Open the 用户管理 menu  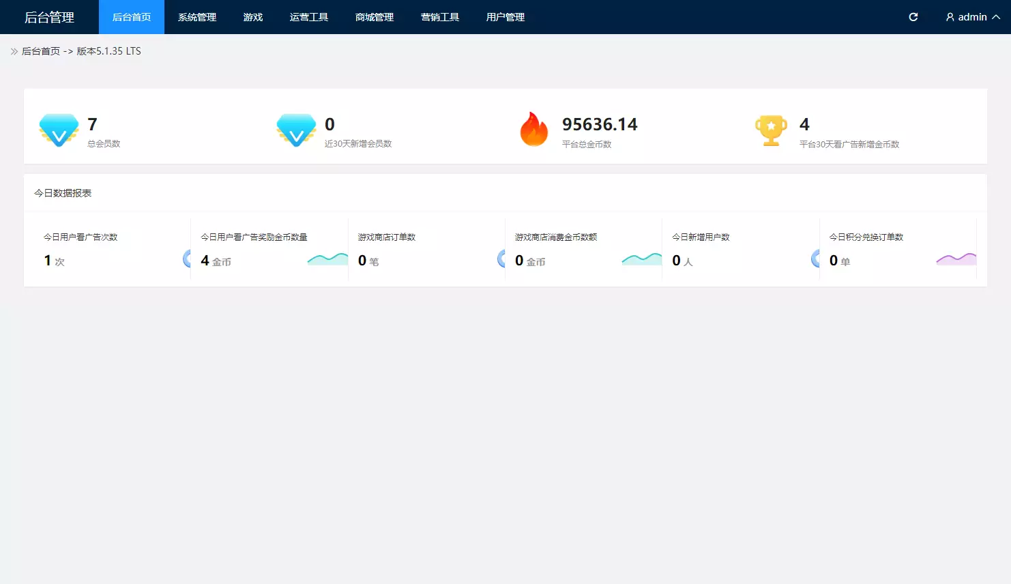tap(506, 17)
